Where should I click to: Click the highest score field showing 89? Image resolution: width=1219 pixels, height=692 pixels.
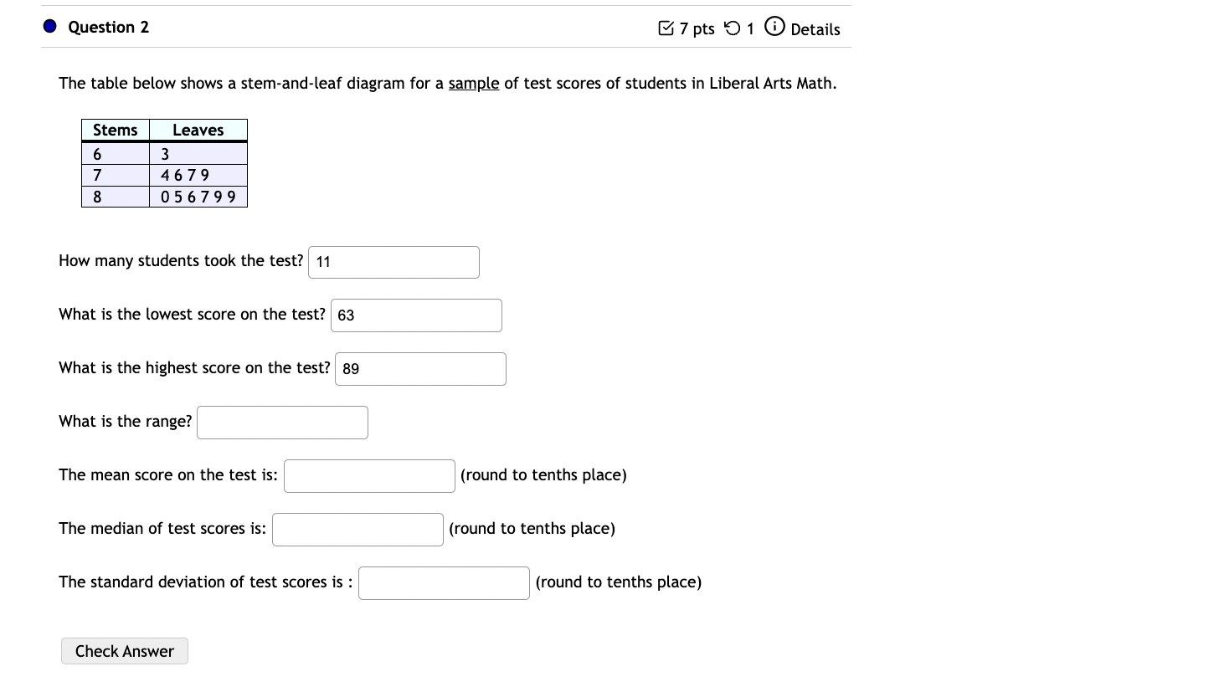[x=420, y=368]
